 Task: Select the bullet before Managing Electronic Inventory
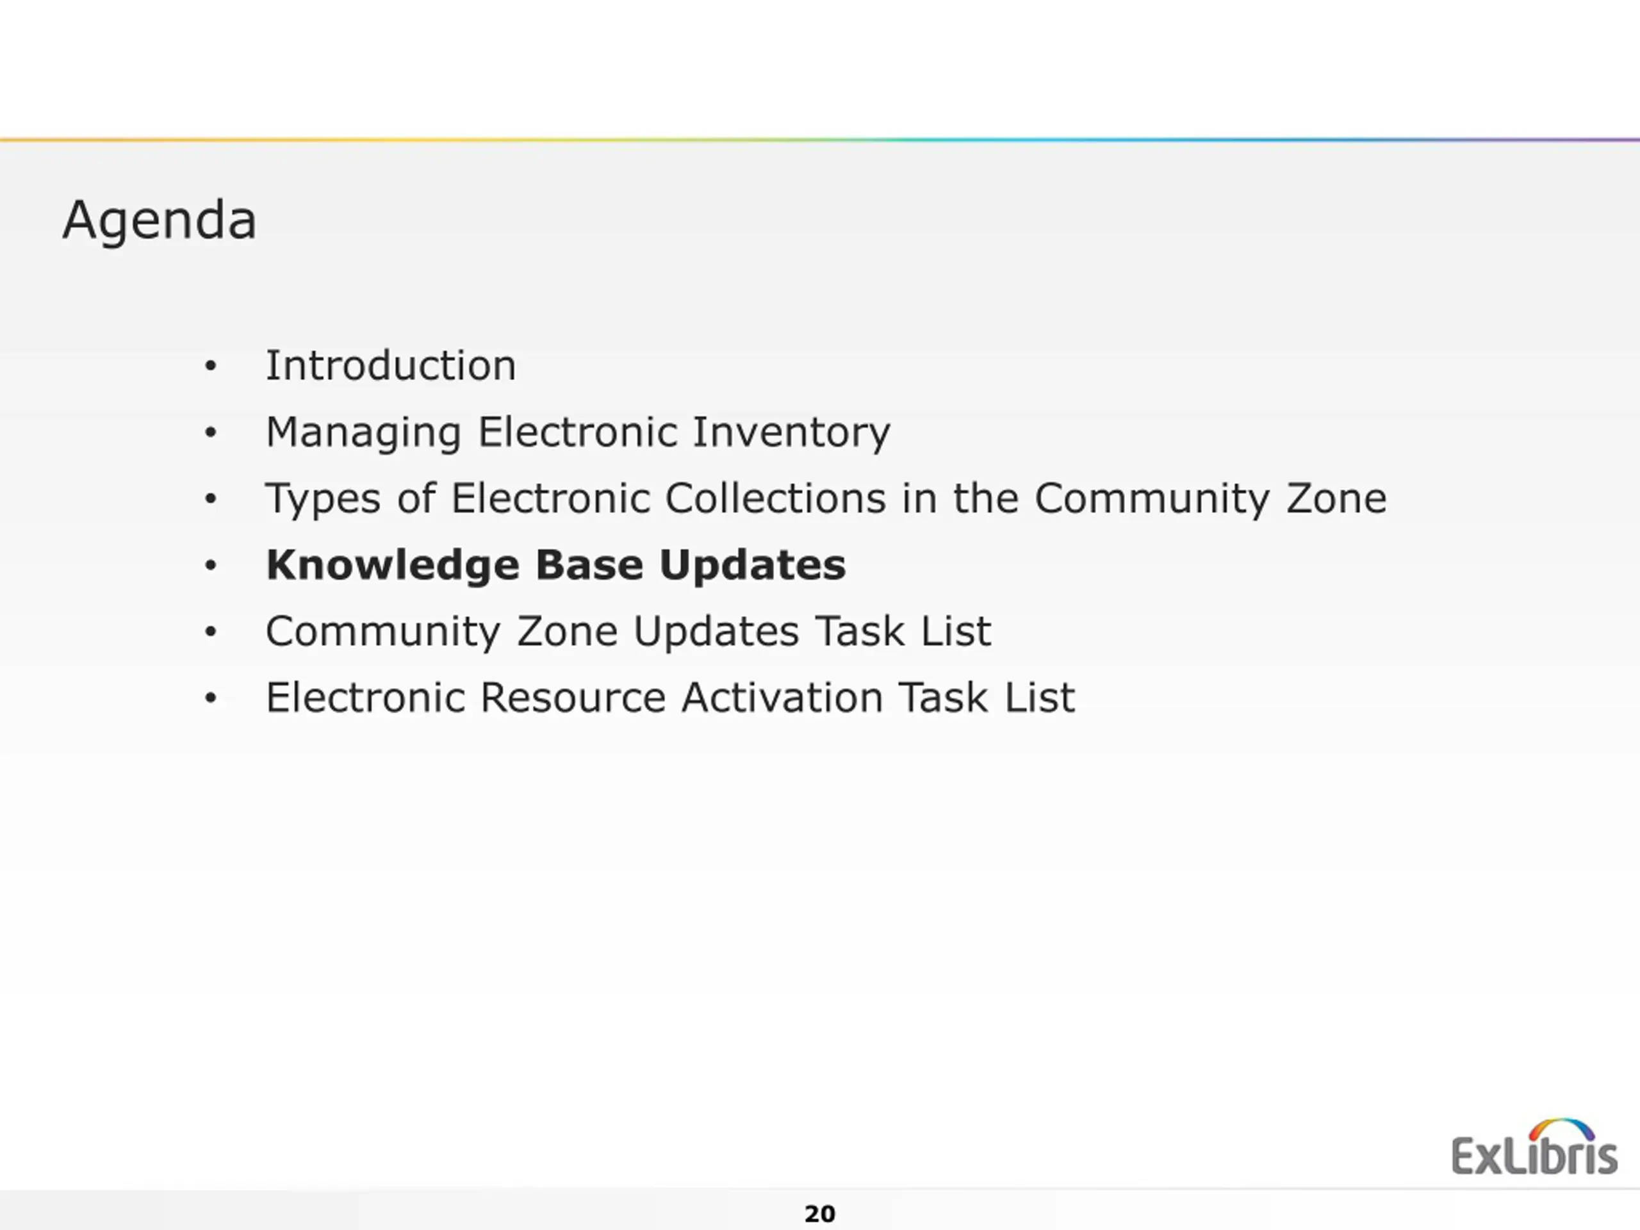[211, 432]
